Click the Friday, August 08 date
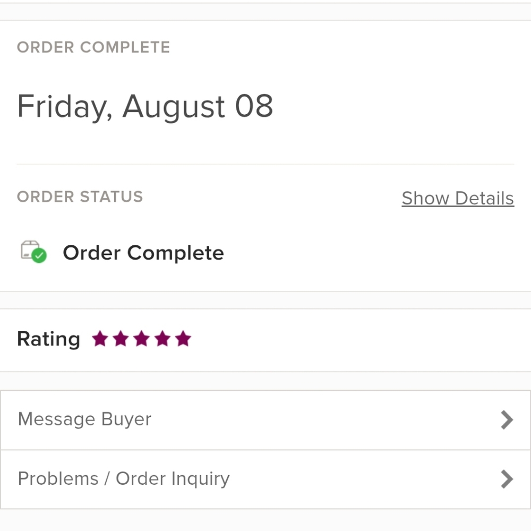Screen dimensions: 531x531 145,106
